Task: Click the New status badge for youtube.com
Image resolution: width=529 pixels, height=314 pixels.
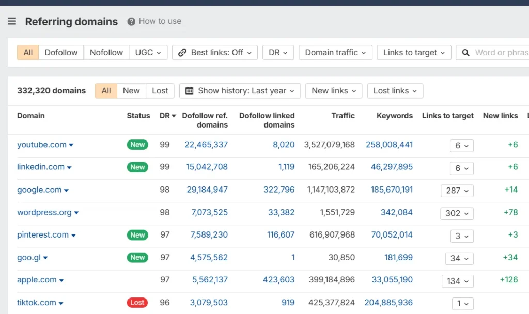Action: pos(137,145)
